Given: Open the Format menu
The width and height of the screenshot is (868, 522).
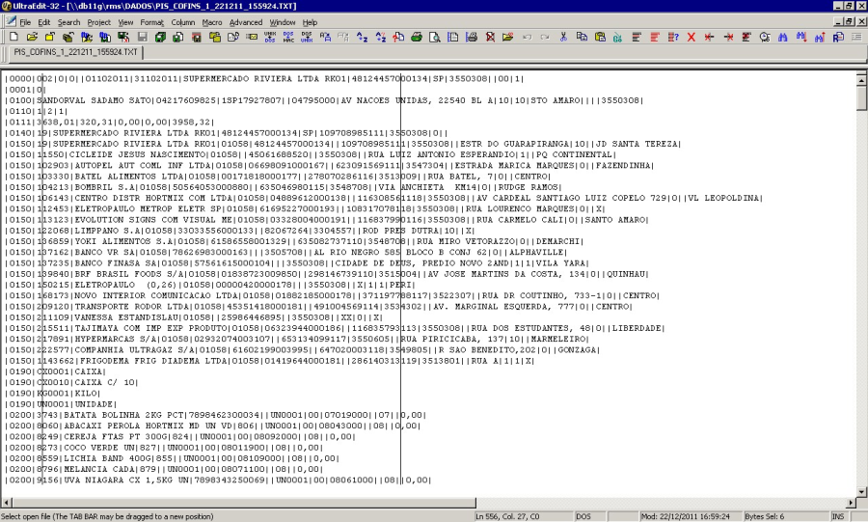Looking at the screenshot, I should click(x=152, y=22).
